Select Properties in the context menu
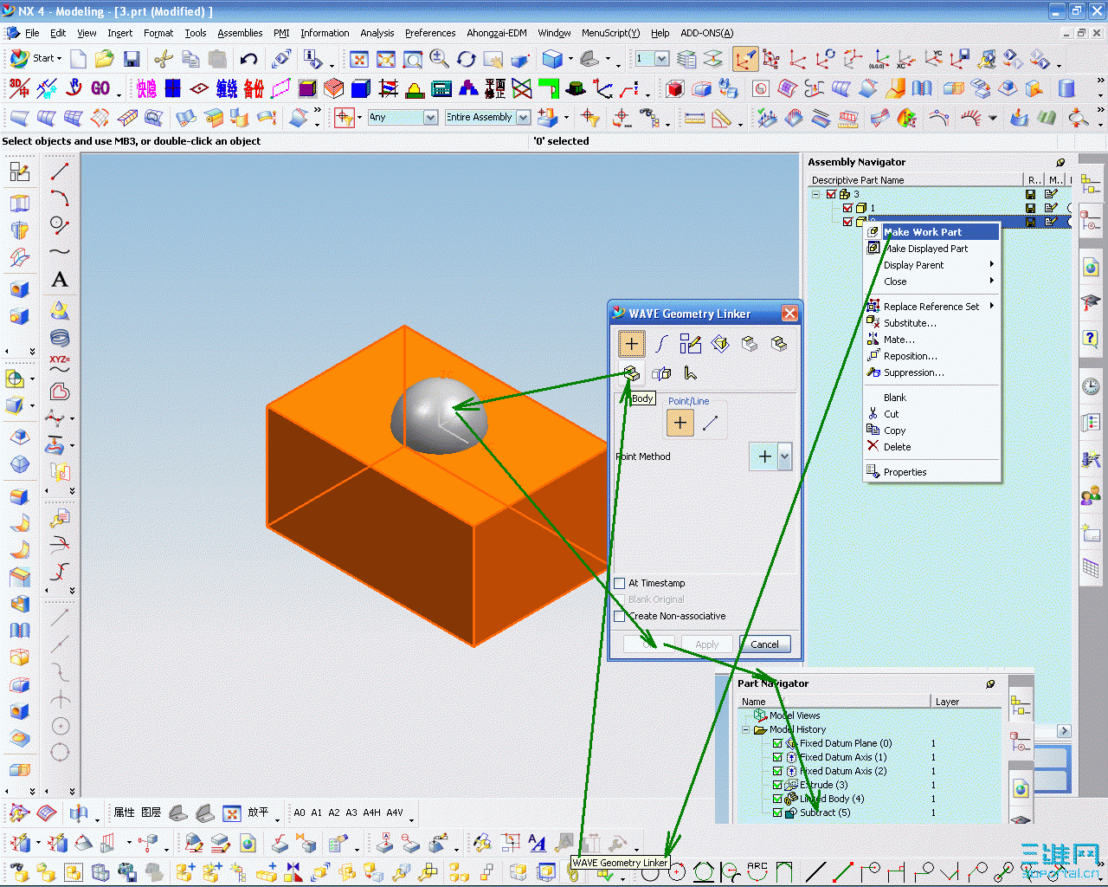1108x887 pixels. [x=932, y=472]
